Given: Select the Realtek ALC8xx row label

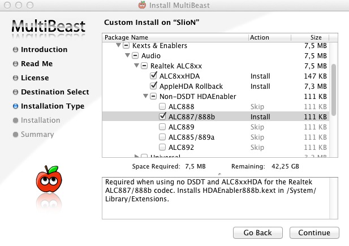Looking at the screenshot, I should [176, 66].
